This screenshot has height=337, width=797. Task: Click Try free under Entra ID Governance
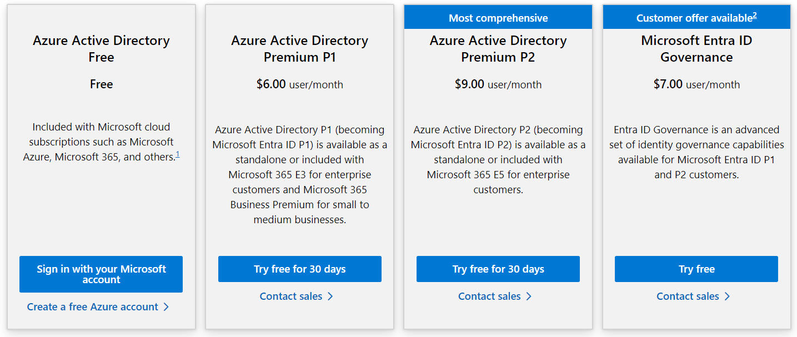696,269
